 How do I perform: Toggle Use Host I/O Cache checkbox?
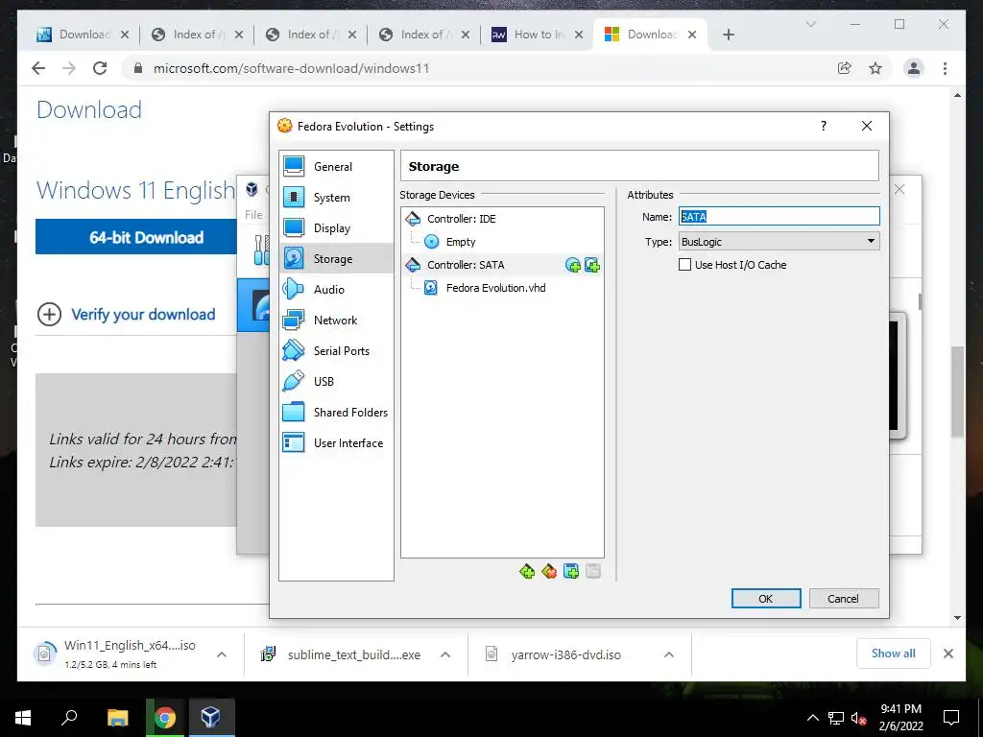685,265
